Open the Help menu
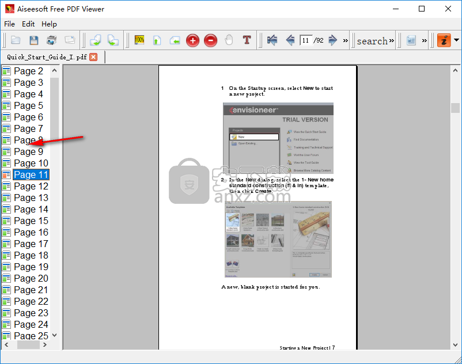This screenshot has width=462, height=364. [49, 24]
